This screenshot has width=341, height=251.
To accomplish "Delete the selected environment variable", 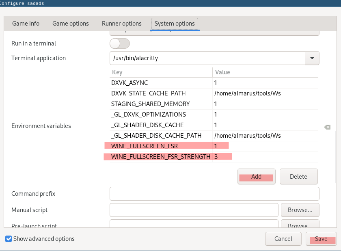I will (x=298, y=177).
